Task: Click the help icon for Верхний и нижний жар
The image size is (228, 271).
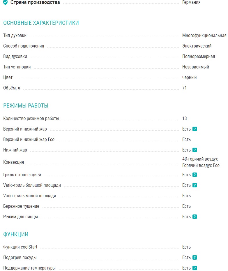Action: click(x=195, y=129)
